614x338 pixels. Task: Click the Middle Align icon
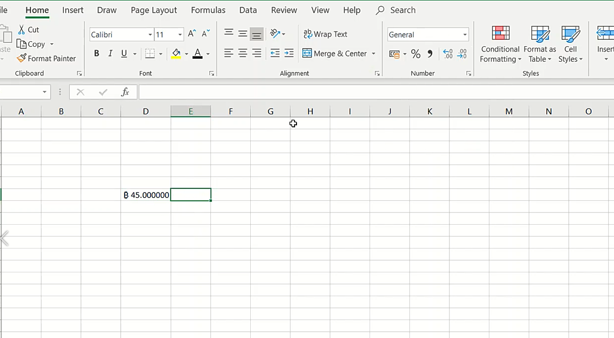(242, 34)
